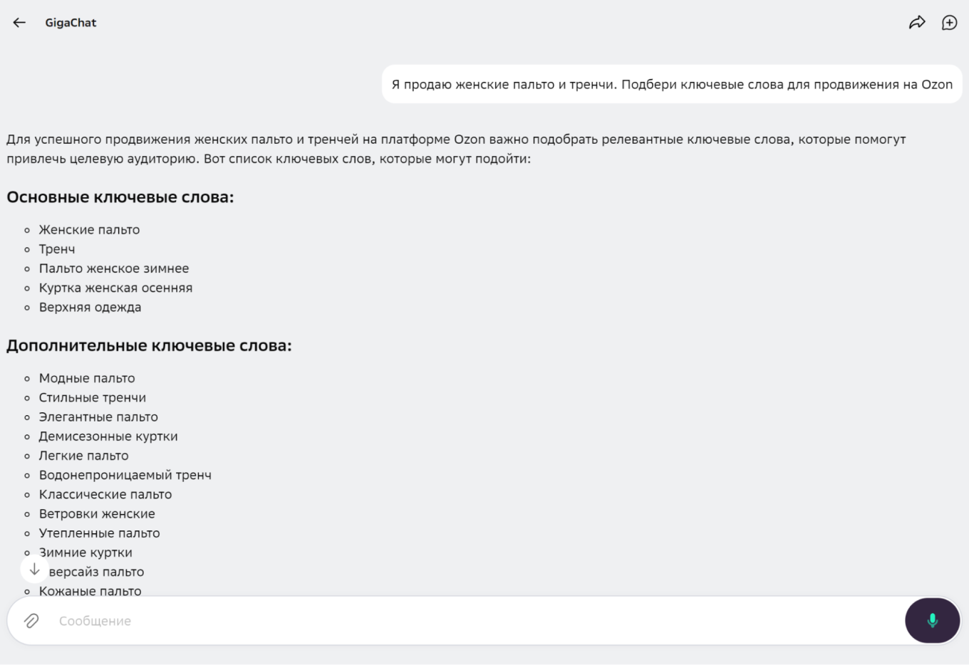Go back using the left arrow
Viewport: 969px width, 665px height.
(19, 23)
